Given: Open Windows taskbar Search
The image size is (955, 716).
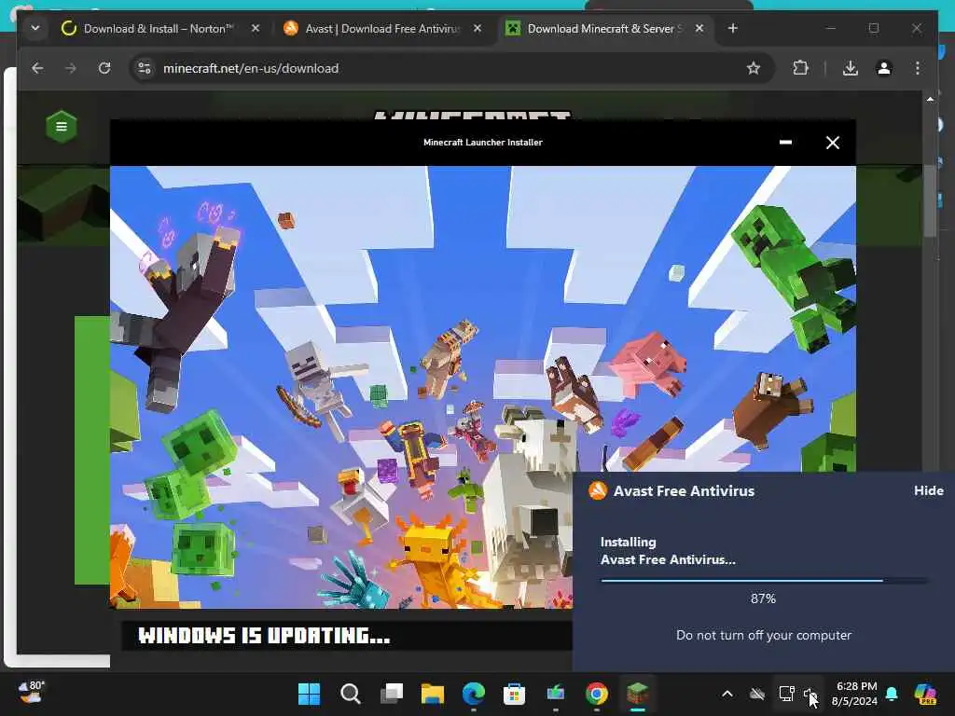Looking at the screenshot, I should coord(351,694).
